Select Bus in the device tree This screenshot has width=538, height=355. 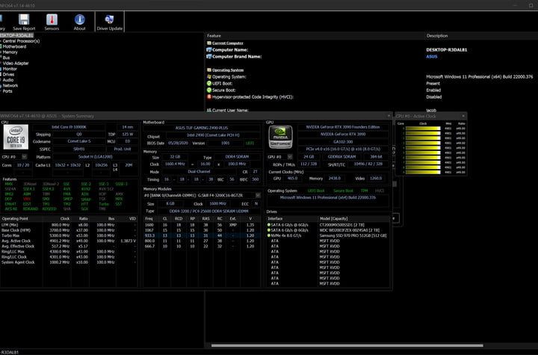(x=6, y=58)
